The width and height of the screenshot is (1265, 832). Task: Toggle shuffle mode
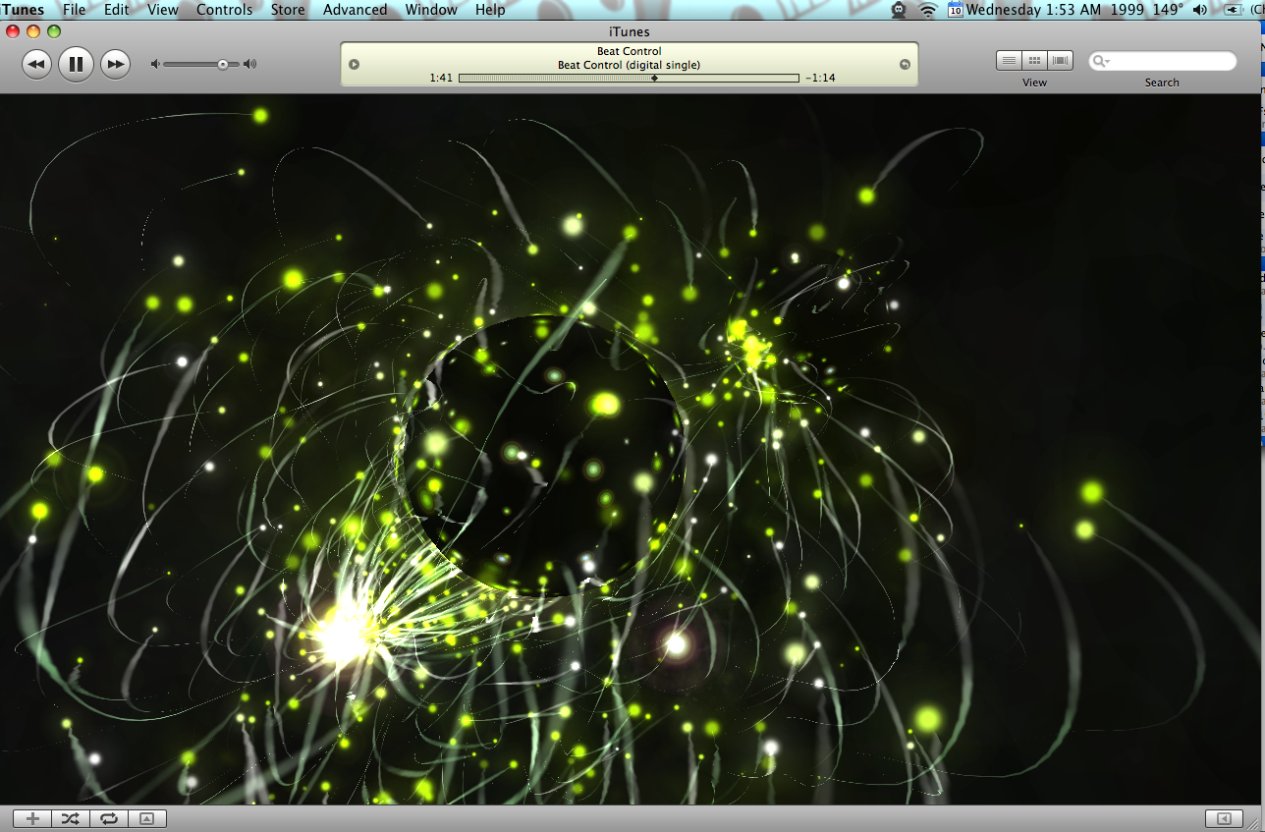coord(71,818)
